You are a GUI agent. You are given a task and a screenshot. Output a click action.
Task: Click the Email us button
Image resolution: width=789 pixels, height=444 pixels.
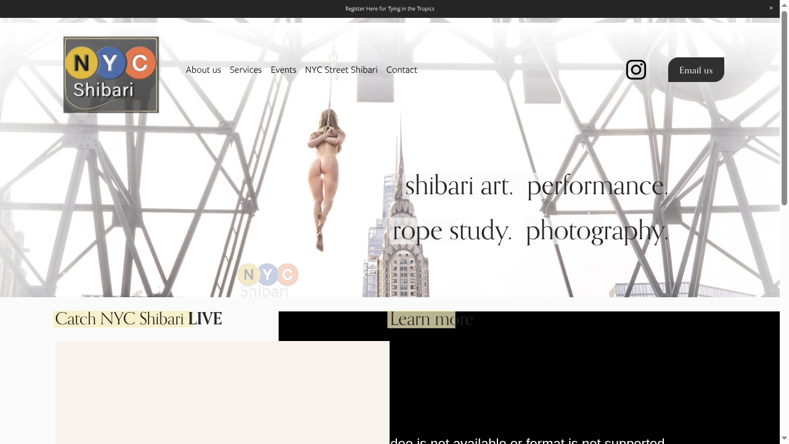click(695, 70)
